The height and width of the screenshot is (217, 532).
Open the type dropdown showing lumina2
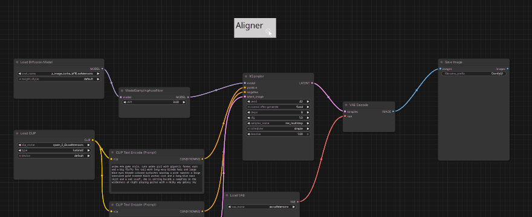[x=54, y=150]
